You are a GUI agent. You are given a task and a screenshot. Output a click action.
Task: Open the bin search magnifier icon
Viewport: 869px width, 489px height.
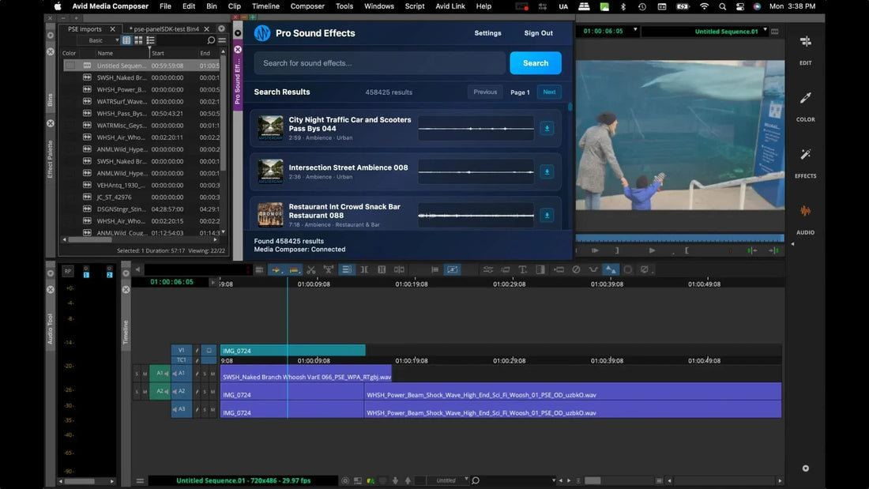click(x=210, y=39)
